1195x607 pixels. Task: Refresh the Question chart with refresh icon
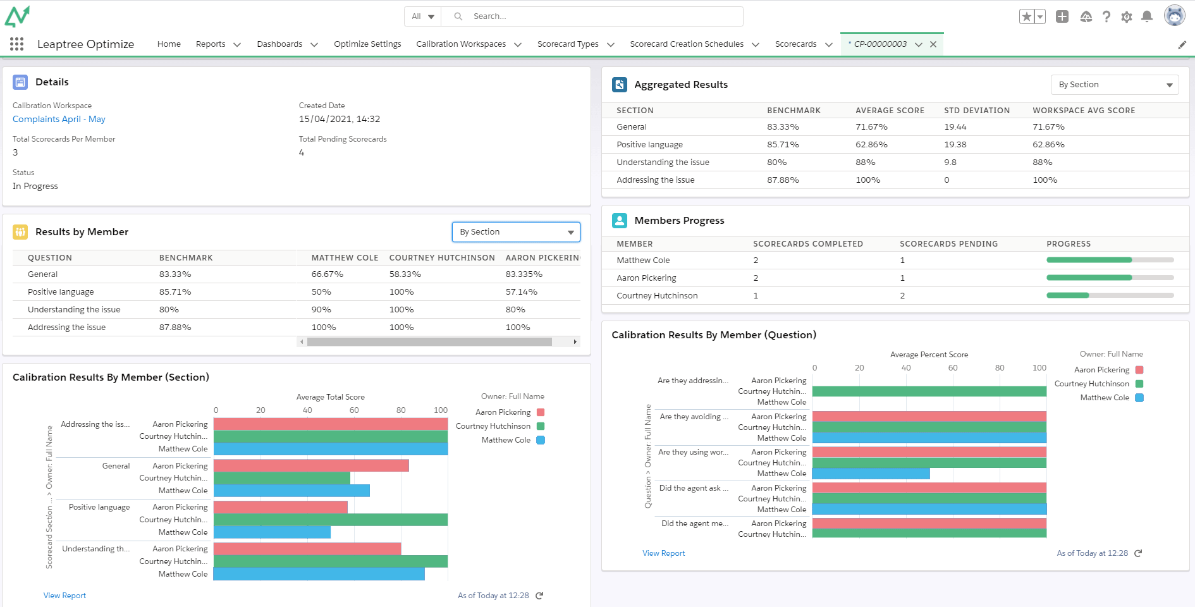[x=1138, y=553]
